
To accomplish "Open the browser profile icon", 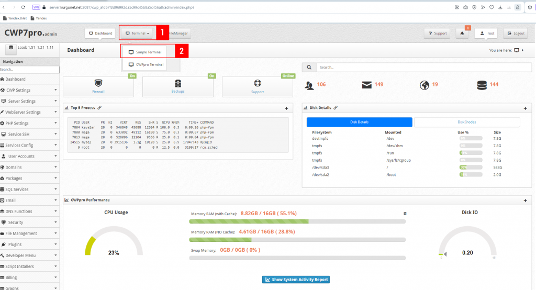I will [518, 7].
